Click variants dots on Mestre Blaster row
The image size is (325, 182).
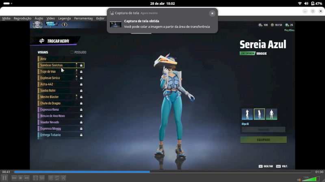tap(76, 97)
